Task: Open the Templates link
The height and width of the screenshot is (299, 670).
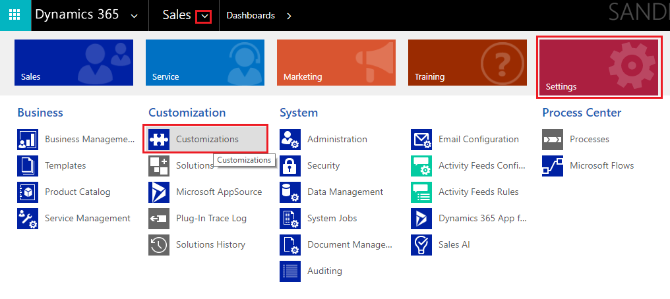Action: tap(65, 166)
